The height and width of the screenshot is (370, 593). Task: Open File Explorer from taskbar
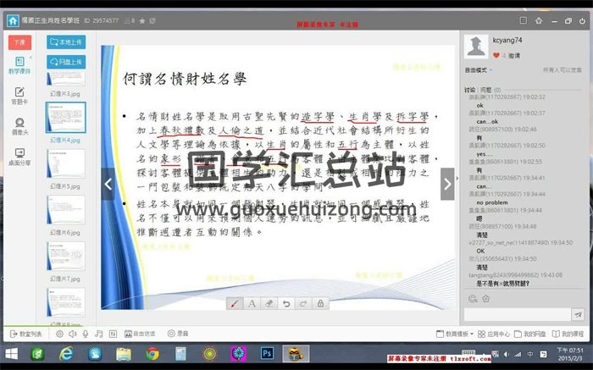124,354
